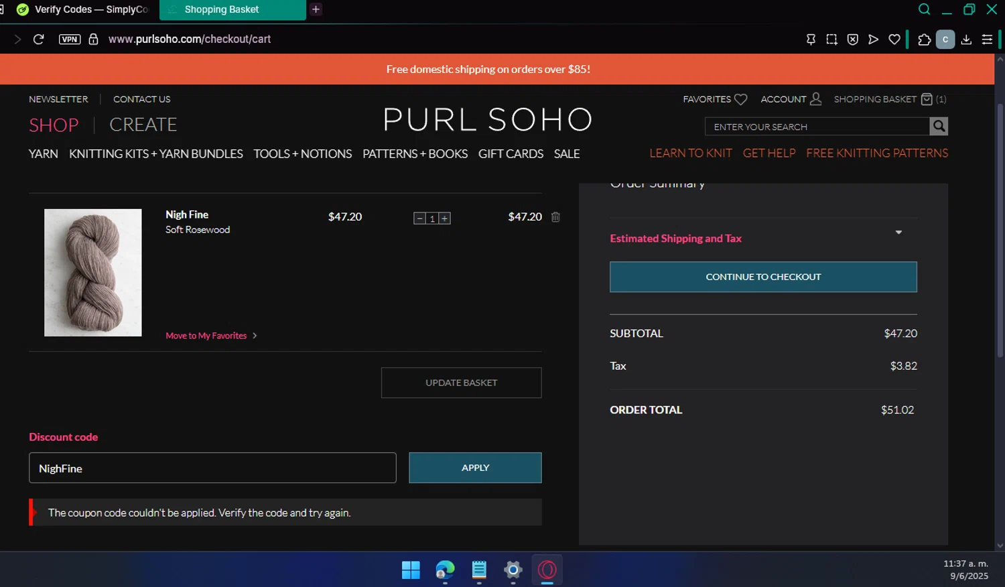Open Account user icon link
This screenshot has width=1005, height=587.
tap(791, 99)
